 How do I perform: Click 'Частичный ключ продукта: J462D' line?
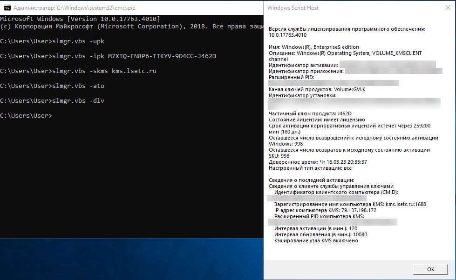click(310, 113)
